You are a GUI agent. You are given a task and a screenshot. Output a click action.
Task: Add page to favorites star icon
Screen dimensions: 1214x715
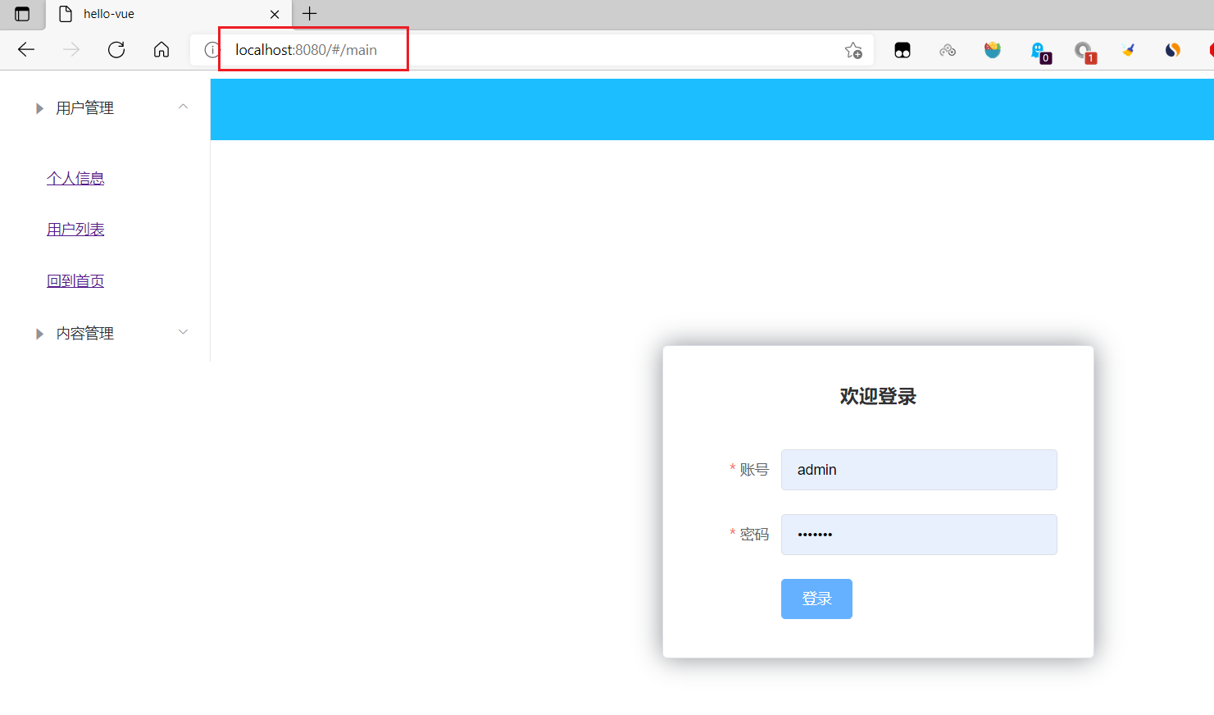pos(853,51)
